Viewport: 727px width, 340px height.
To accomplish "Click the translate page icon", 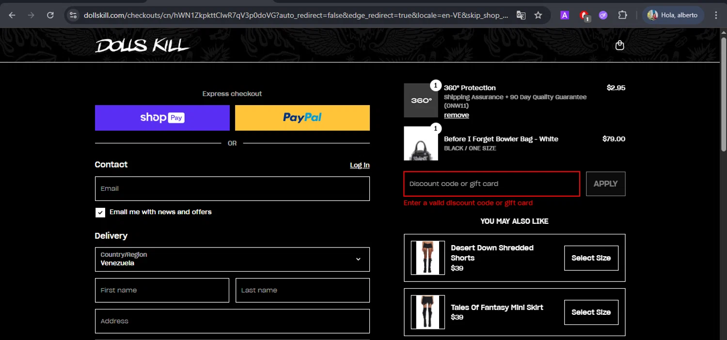I will pyautogui.click(x=521, y=15).
